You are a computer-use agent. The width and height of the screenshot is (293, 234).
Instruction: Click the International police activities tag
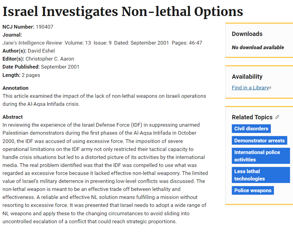[260, 156]
